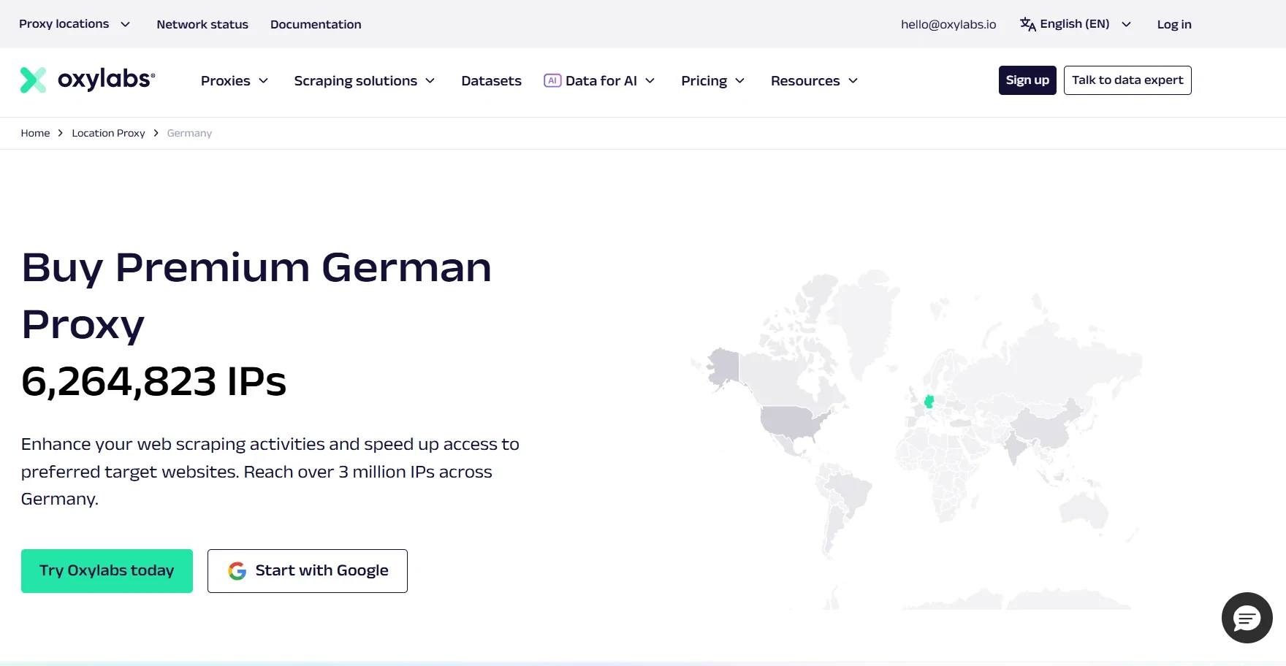Open the Network status link
The width and height of the screenshot is (1286, 666).
[x=202, y=24]
